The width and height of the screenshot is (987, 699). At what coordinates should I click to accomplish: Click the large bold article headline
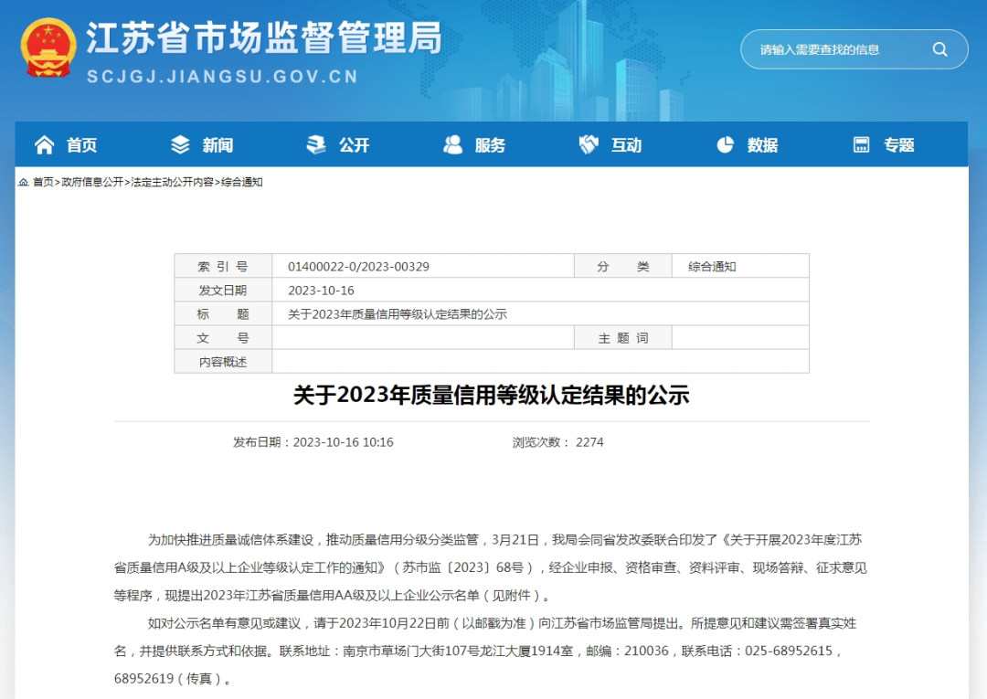click(x=491, y=395)
